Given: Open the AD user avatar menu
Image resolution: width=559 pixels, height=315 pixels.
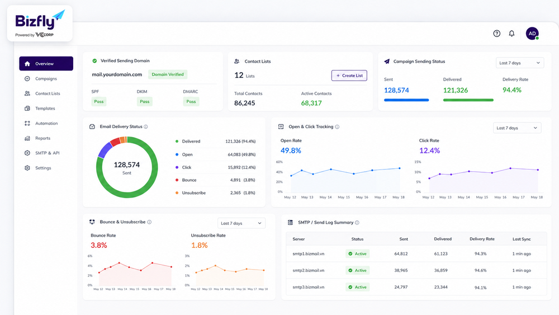Looking at the screenshot, I should [x=532, y=34].
